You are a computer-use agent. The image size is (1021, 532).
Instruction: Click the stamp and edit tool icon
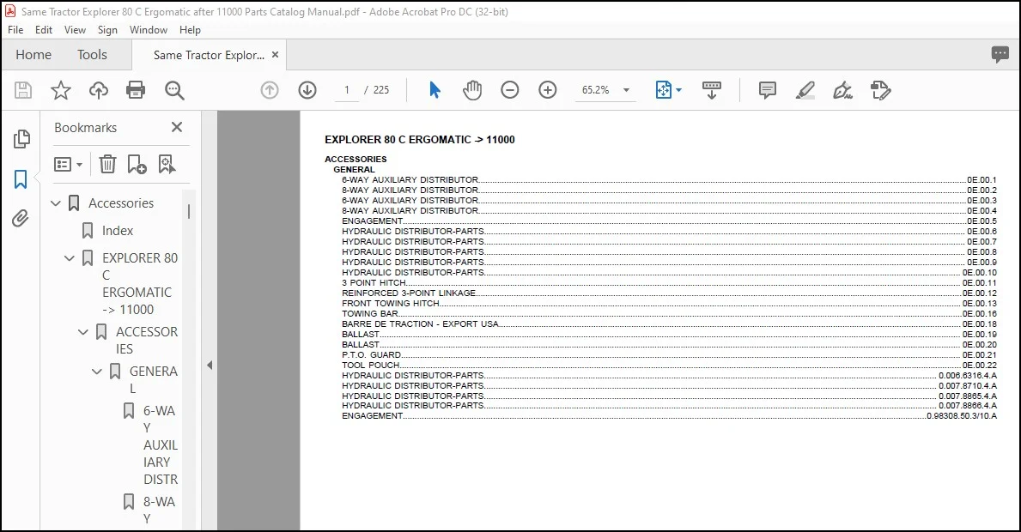(880, 90)
